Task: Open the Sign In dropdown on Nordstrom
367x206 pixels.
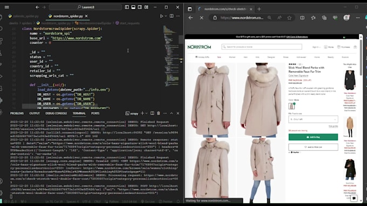Action: click(x=316, y=47)
